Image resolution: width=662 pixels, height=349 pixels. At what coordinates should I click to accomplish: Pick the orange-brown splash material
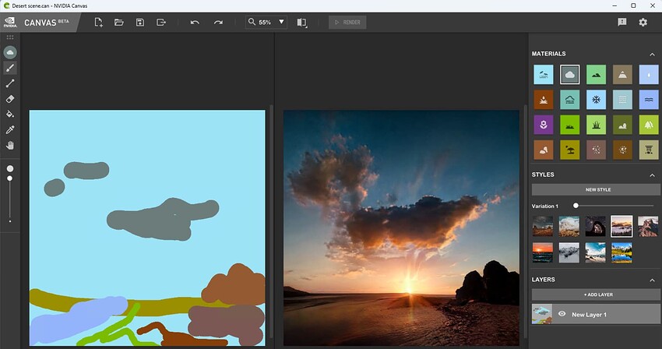tap(544, 100)
